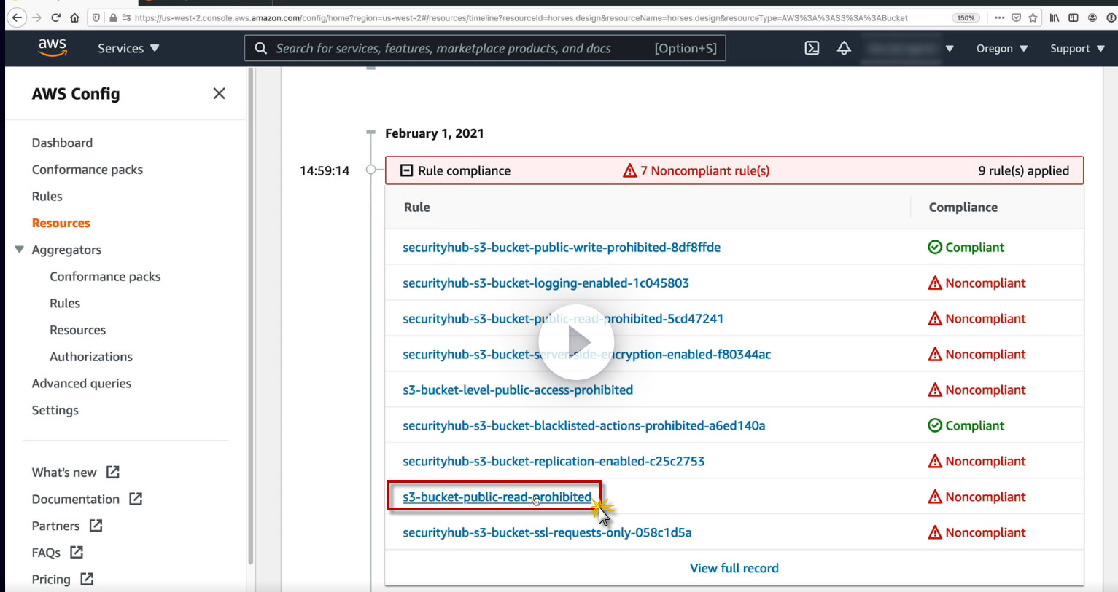Open Rules under Aggregators

(65, 303)
